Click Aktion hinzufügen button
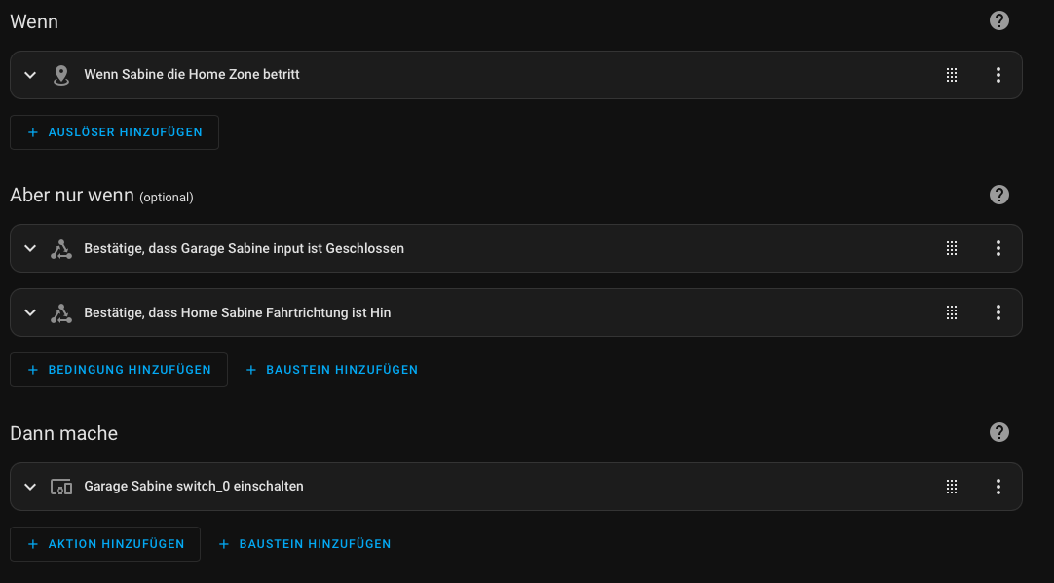Screen dimensions: 1054x583 tap(105, 544)
